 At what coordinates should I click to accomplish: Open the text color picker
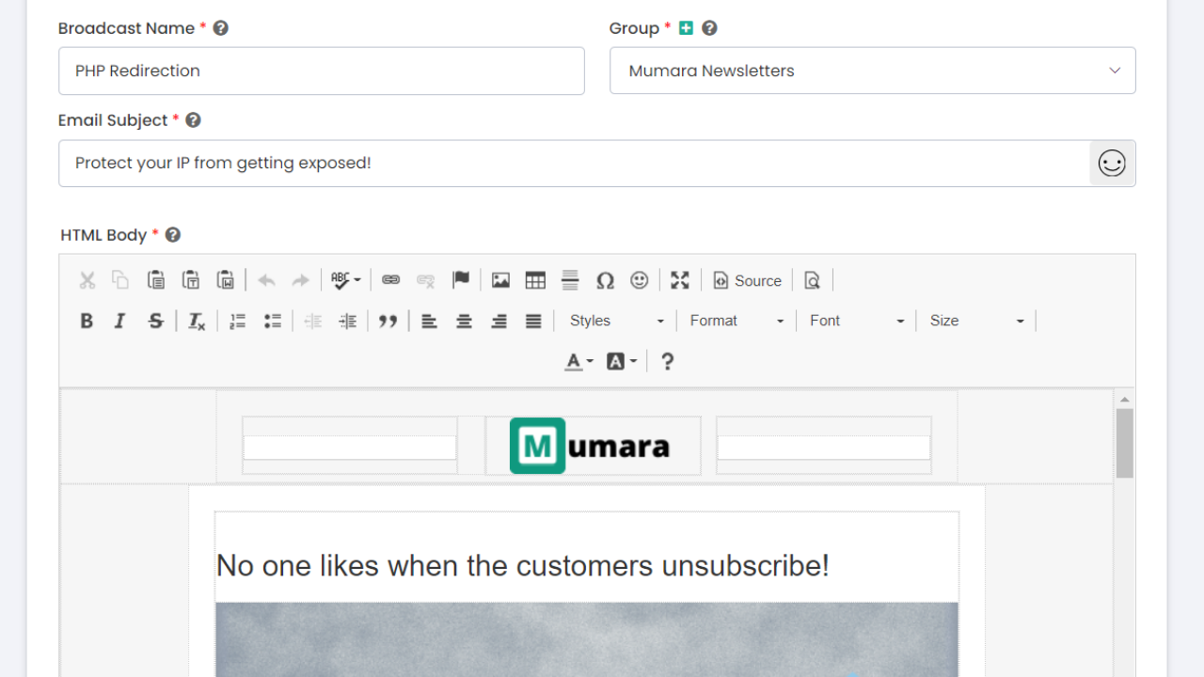(x=578, y=362)
